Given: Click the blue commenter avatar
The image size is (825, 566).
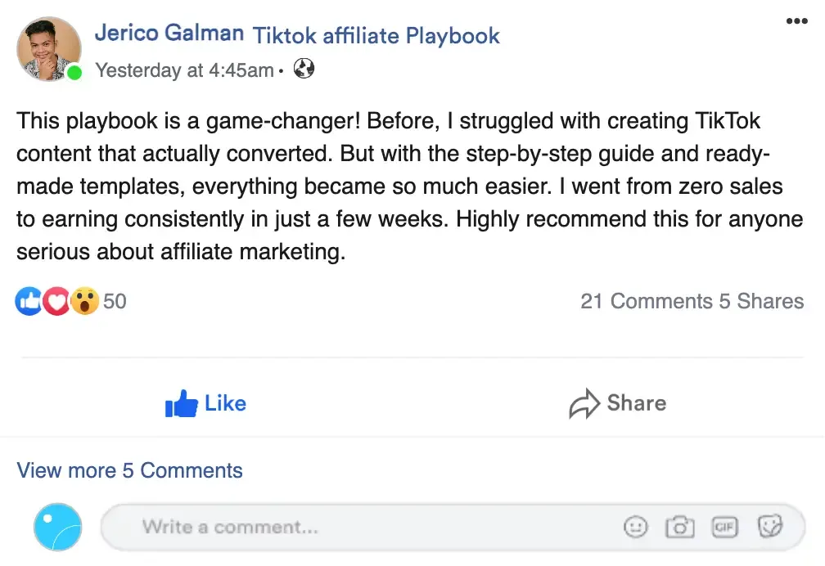Looking at the screenshot, I should (x=58, y=527).
